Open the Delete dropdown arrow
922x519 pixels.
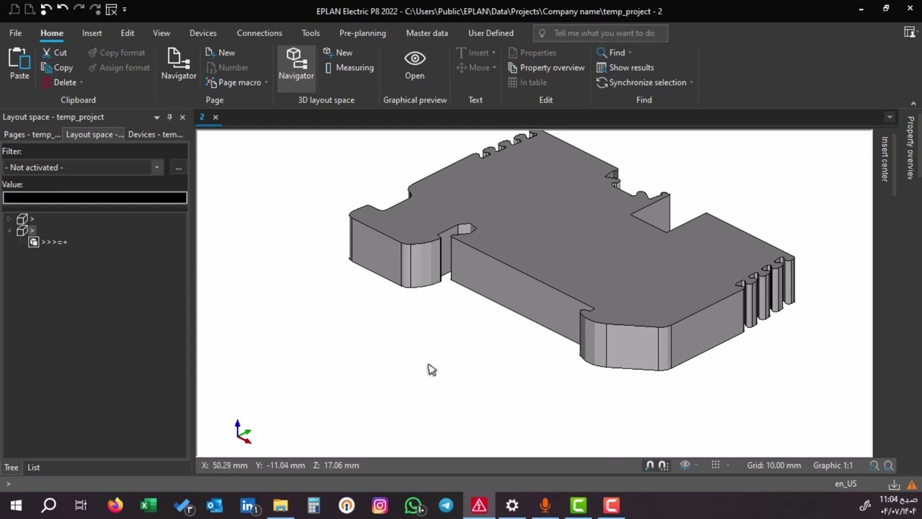[x=81, y=82]
